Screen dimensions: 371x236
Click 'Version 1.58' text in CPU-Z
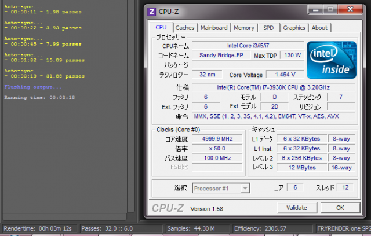pyautogui.click(x=206, y=209)
